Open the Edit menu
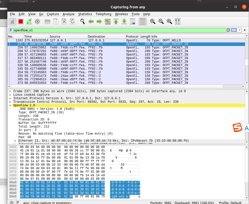 click(x=22, y=14)
